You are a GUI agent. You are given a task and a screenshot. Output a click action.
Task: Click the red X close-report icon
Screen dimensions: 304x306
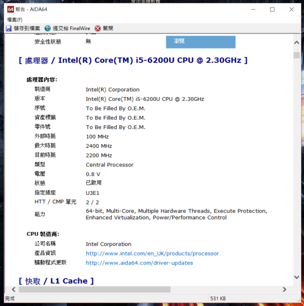click(97, 28)
